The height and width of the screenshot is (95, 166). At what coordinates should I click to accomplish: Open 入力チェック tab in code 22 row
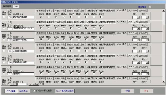[133, 22]
